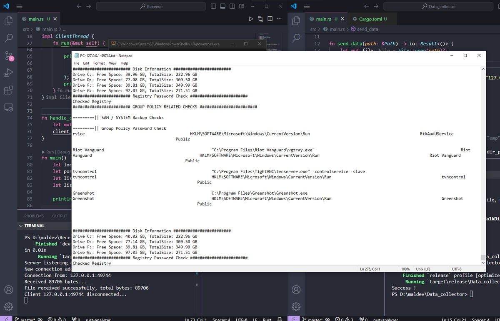Maximize the Notepad window
500x321 pixels.
[465, 55]
